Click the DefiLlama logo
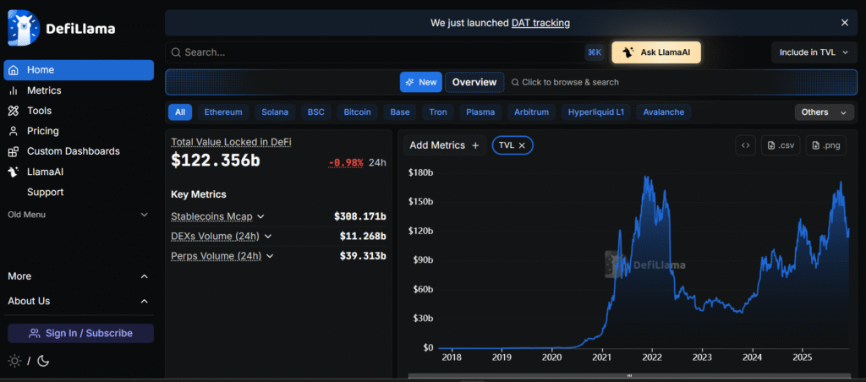 coord(61,28)
